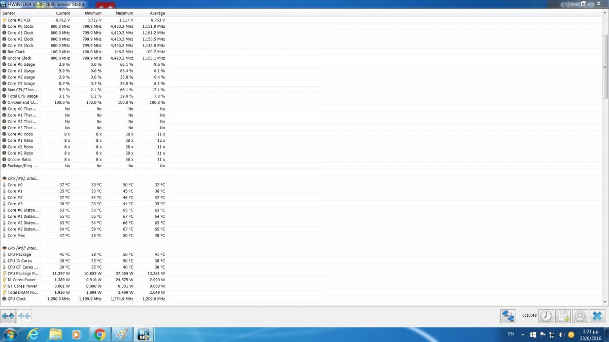Select the Uncore Ratio row label
The width and height of the screenshot is (609, 342).
click(x=19, y=160)
